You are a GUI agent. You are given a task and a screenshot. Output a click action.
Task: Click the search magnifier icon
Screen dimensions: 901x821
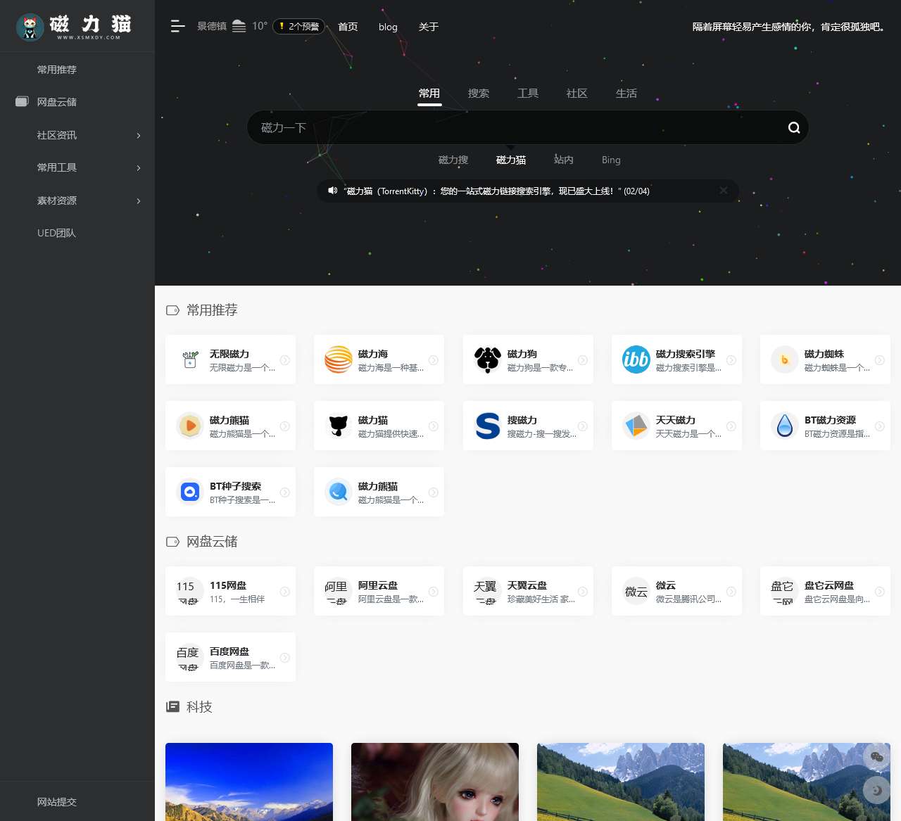793,127
